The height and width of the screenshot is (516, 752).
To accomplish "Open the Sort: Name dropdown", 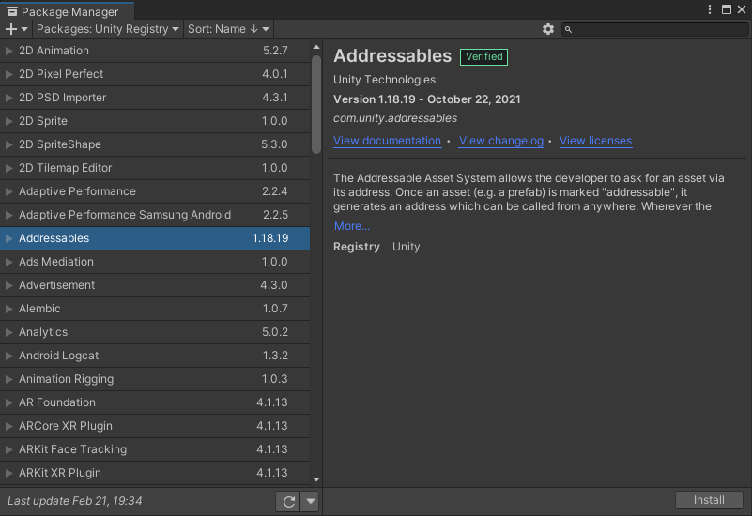I will pos(228,29).
